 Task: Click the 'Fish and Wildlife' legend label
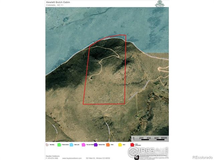[90, 145]
